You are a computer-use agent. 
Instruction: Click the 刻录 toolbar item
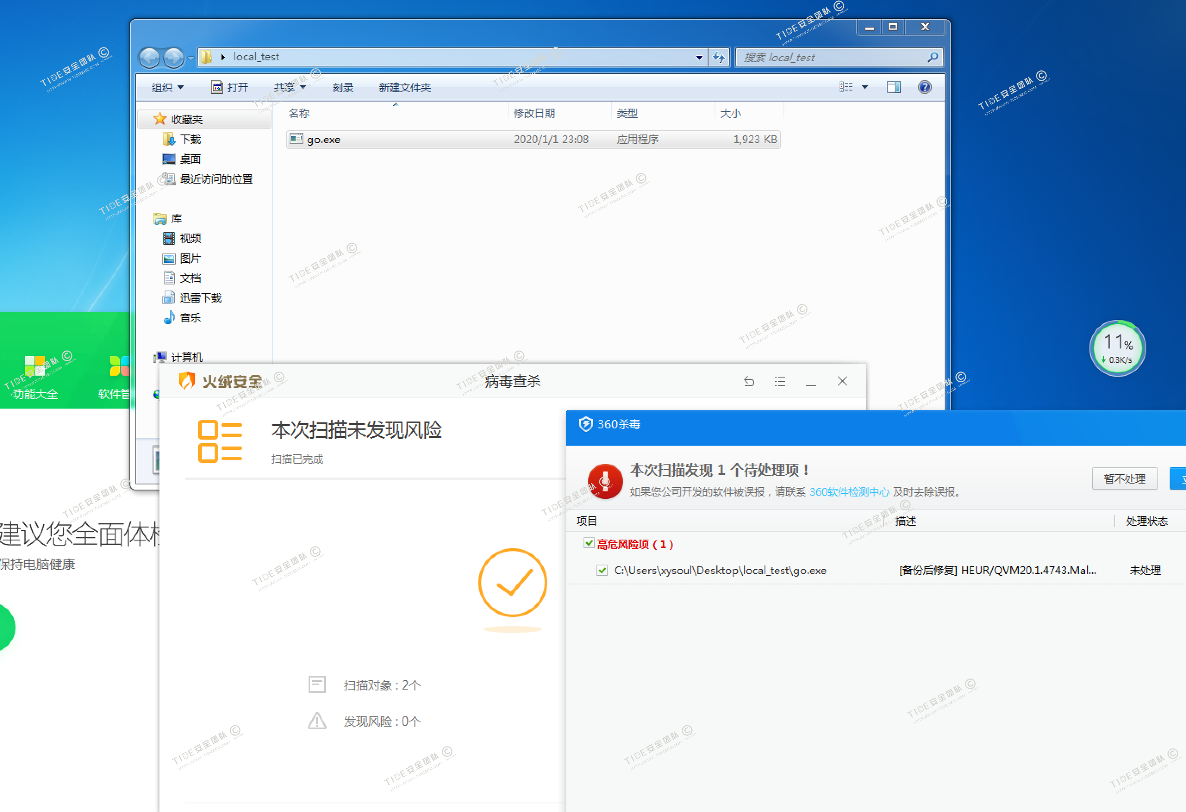pos(343,87)
